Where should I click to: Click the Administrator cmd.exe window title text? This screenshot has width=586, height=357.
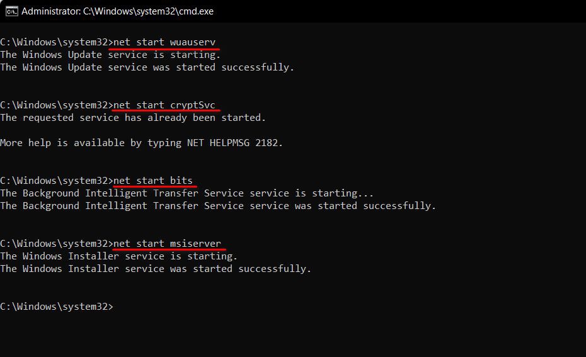(121, 11)
